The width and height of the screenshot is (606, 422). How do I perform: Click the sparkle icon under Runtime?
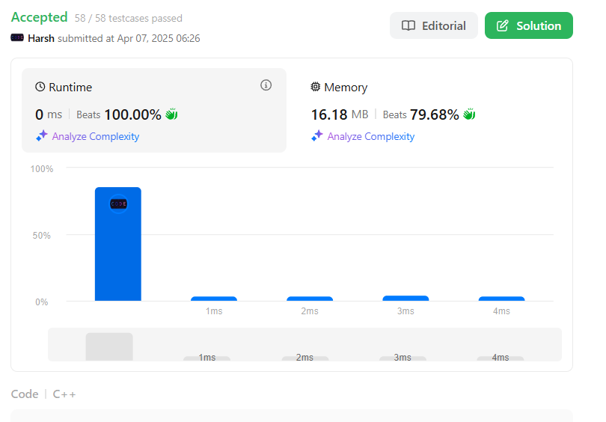pos(42,135)
